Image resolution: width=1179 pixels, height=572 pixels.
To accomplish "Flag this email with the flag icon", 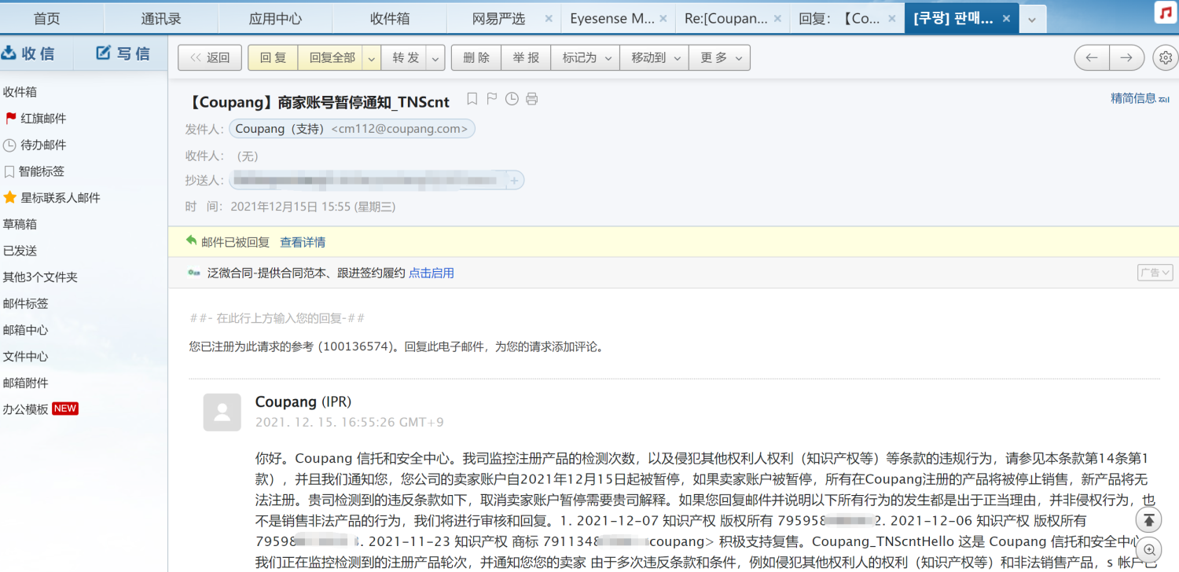I will (x=491, y=98).
